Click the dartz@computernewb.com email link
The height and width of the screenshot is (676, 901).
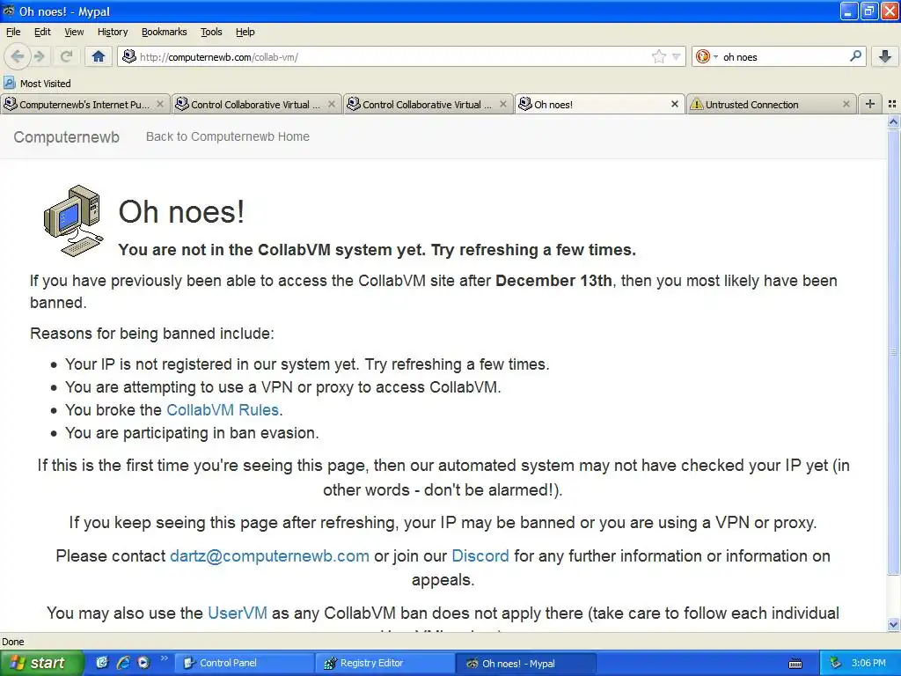(x=269, y=556)
